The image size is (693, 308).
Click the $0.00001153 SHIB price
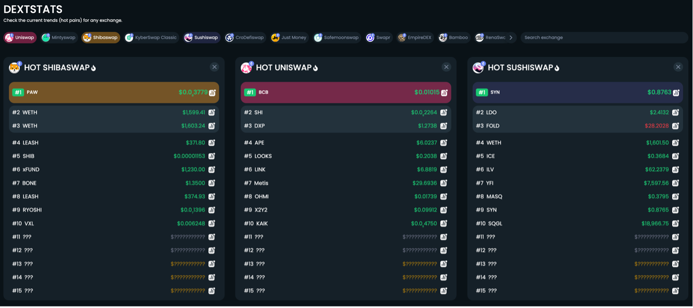189,156
